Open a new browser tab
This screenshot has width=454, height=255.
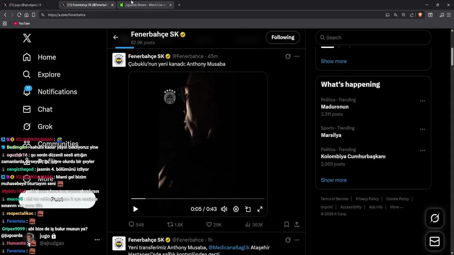pos(179,5)
